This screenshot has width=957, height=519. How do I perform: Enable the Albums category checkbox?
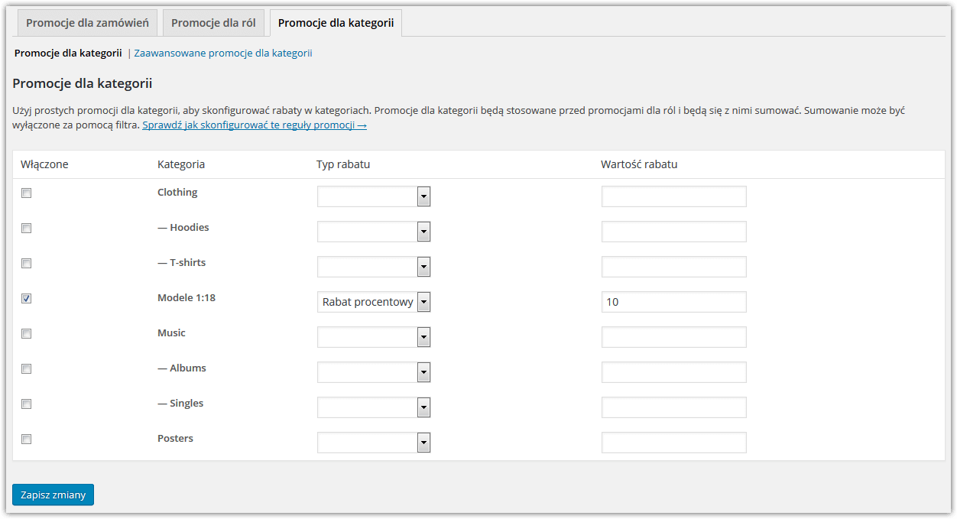pyautogui.click(x=26, y=369)
